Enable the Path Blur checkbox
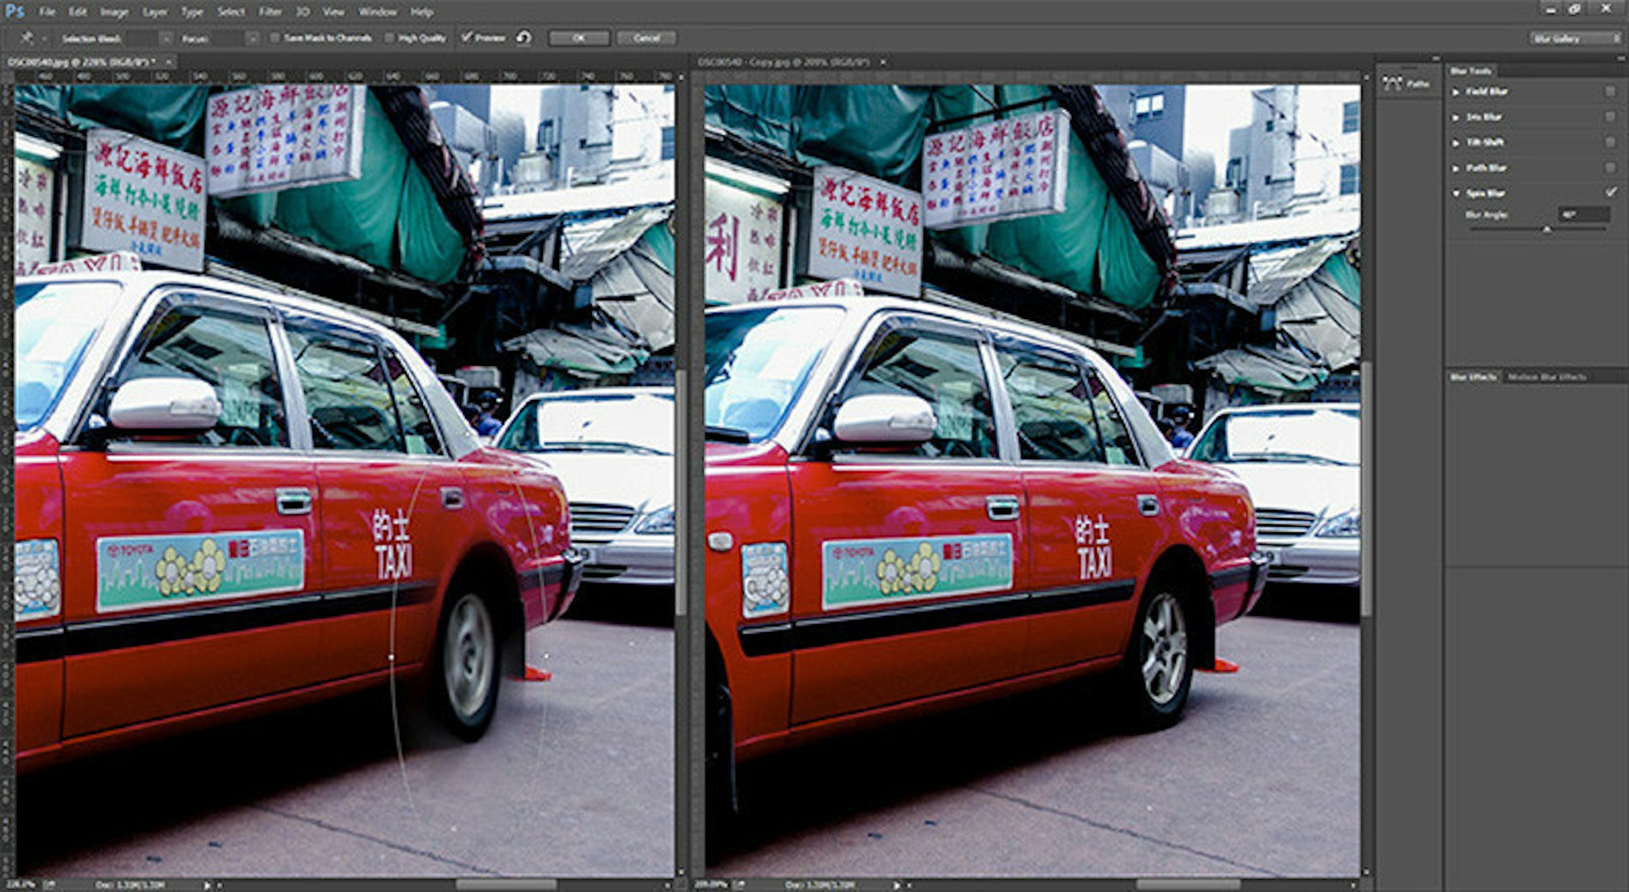 (1610, 168)
